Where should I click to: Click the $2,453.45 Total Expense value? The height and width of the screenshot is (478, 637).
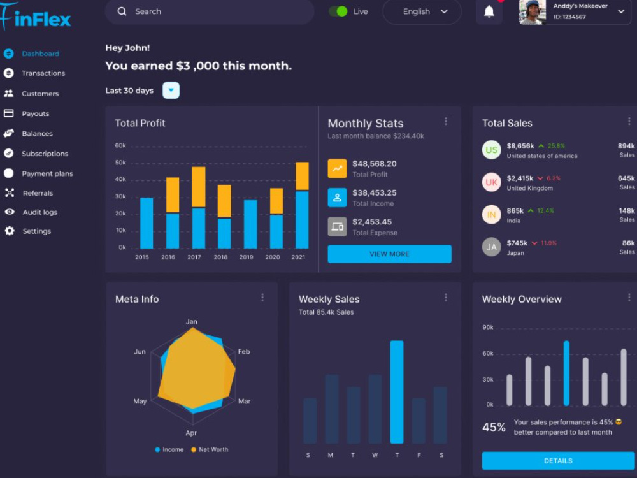click(x=372, y=222)
